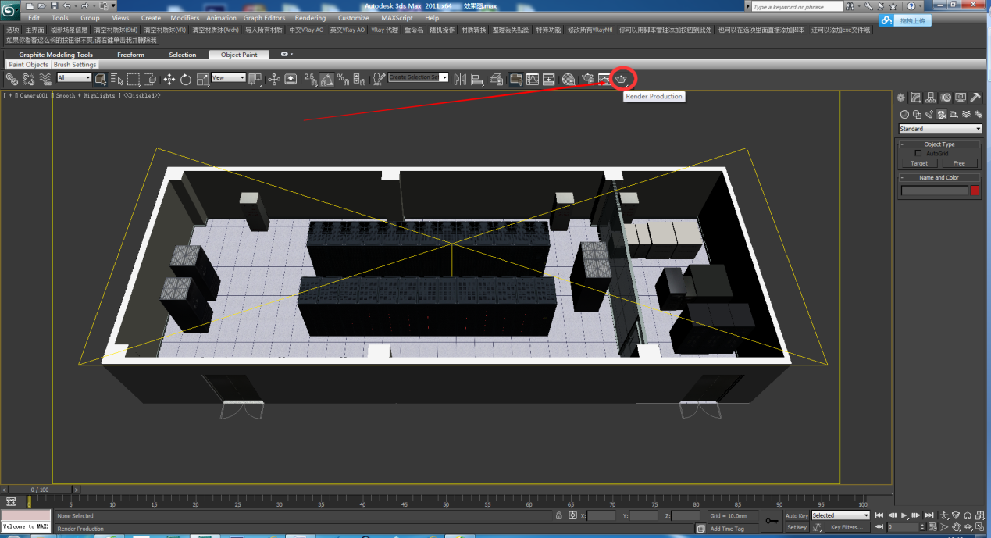This screenshot has height=538, width=991.
Task: Enable the AutoGrid checkbox
Action: pos(918,154)
